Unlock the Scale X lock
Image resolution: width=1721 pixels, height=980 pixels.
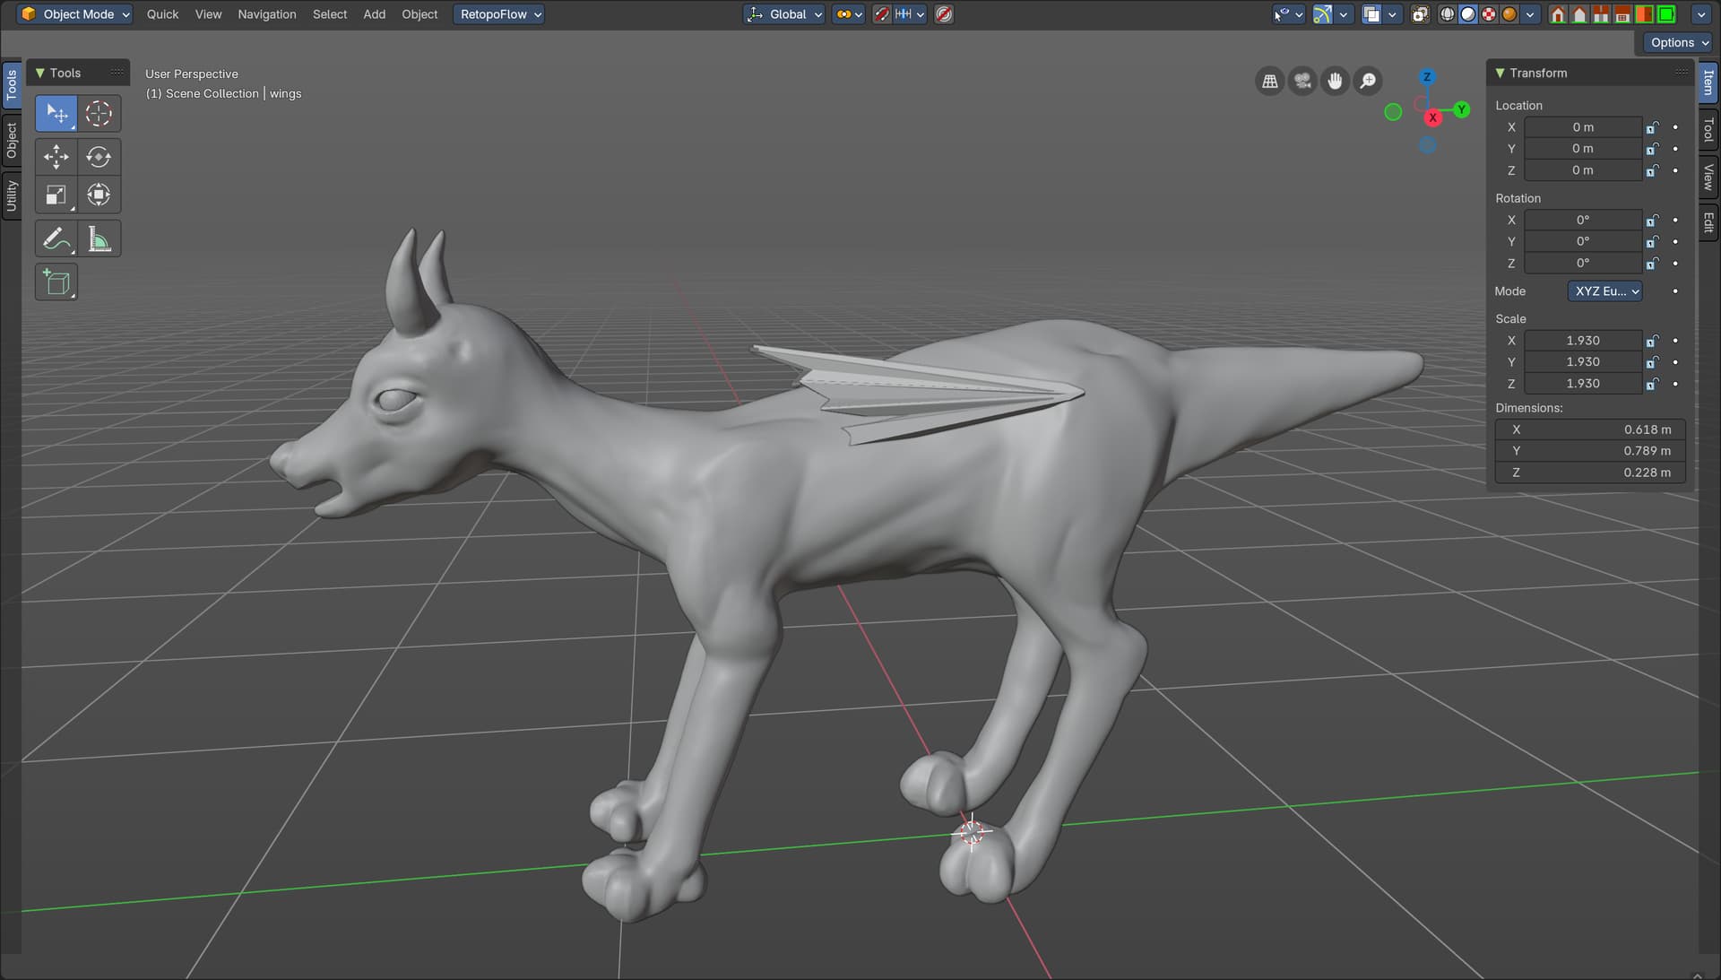click(x=1652, y=341)
